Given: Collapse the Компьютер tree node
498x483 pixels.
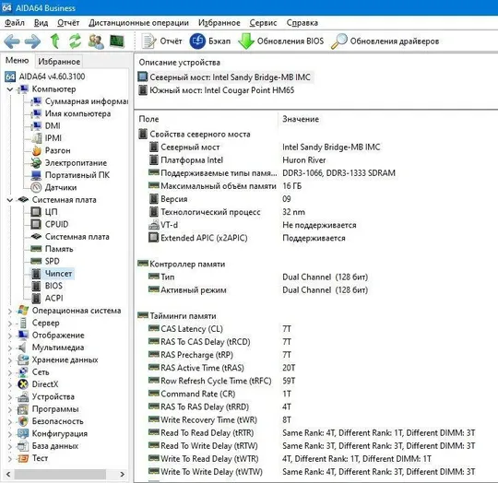Looking at the screenshot, I should point(10,89).
